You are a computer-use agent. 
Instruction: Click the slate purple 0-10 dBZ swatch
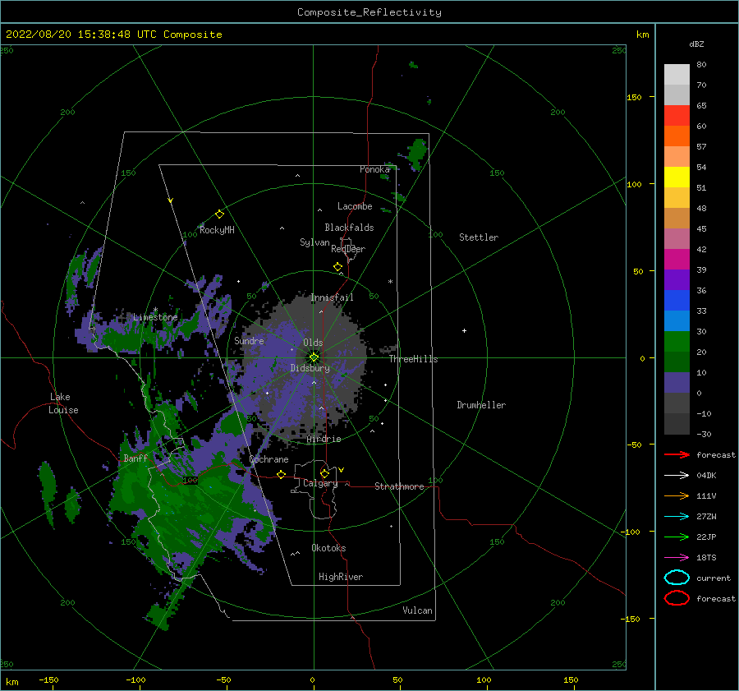(677, 383)
